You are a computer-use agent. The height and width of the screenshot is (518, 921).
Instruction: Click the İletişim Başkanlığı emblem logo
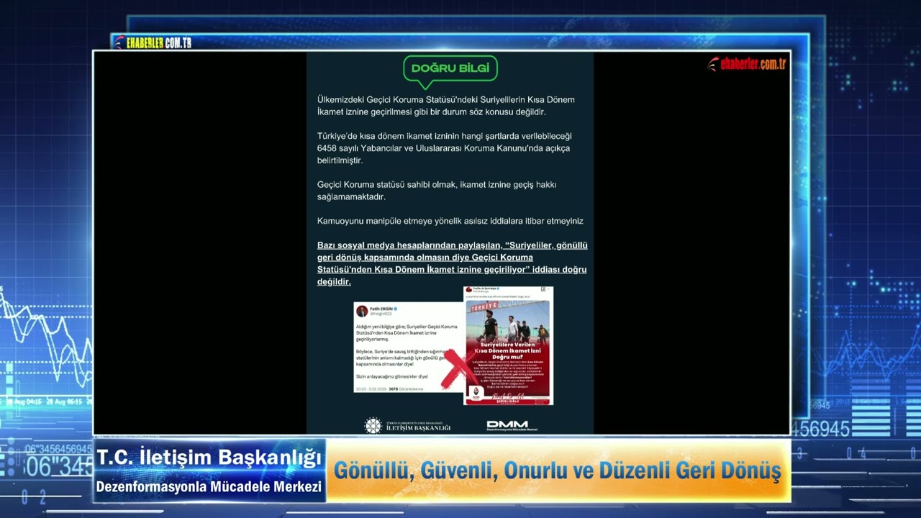pyautogui.click(x=407, y=425)
